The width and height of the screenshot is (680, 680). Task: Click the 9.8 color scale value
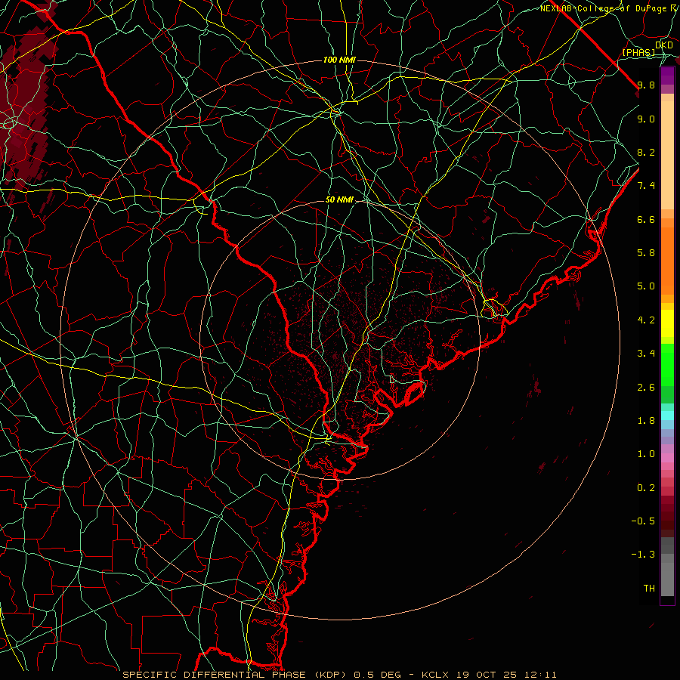(x=646, y=85)
